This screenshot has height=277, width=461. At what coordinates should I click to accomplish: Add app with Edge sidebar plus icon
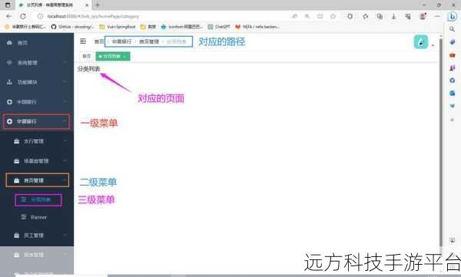pyautogui.click(x=453, y=120)
